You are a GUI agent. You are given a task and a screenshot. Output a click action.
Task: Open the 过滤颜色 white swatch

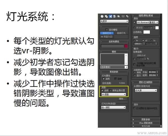(146, 32)
